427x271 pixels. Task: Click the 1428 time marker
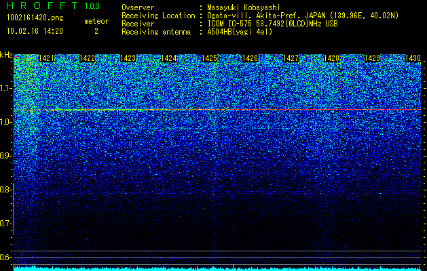point(332,58)
